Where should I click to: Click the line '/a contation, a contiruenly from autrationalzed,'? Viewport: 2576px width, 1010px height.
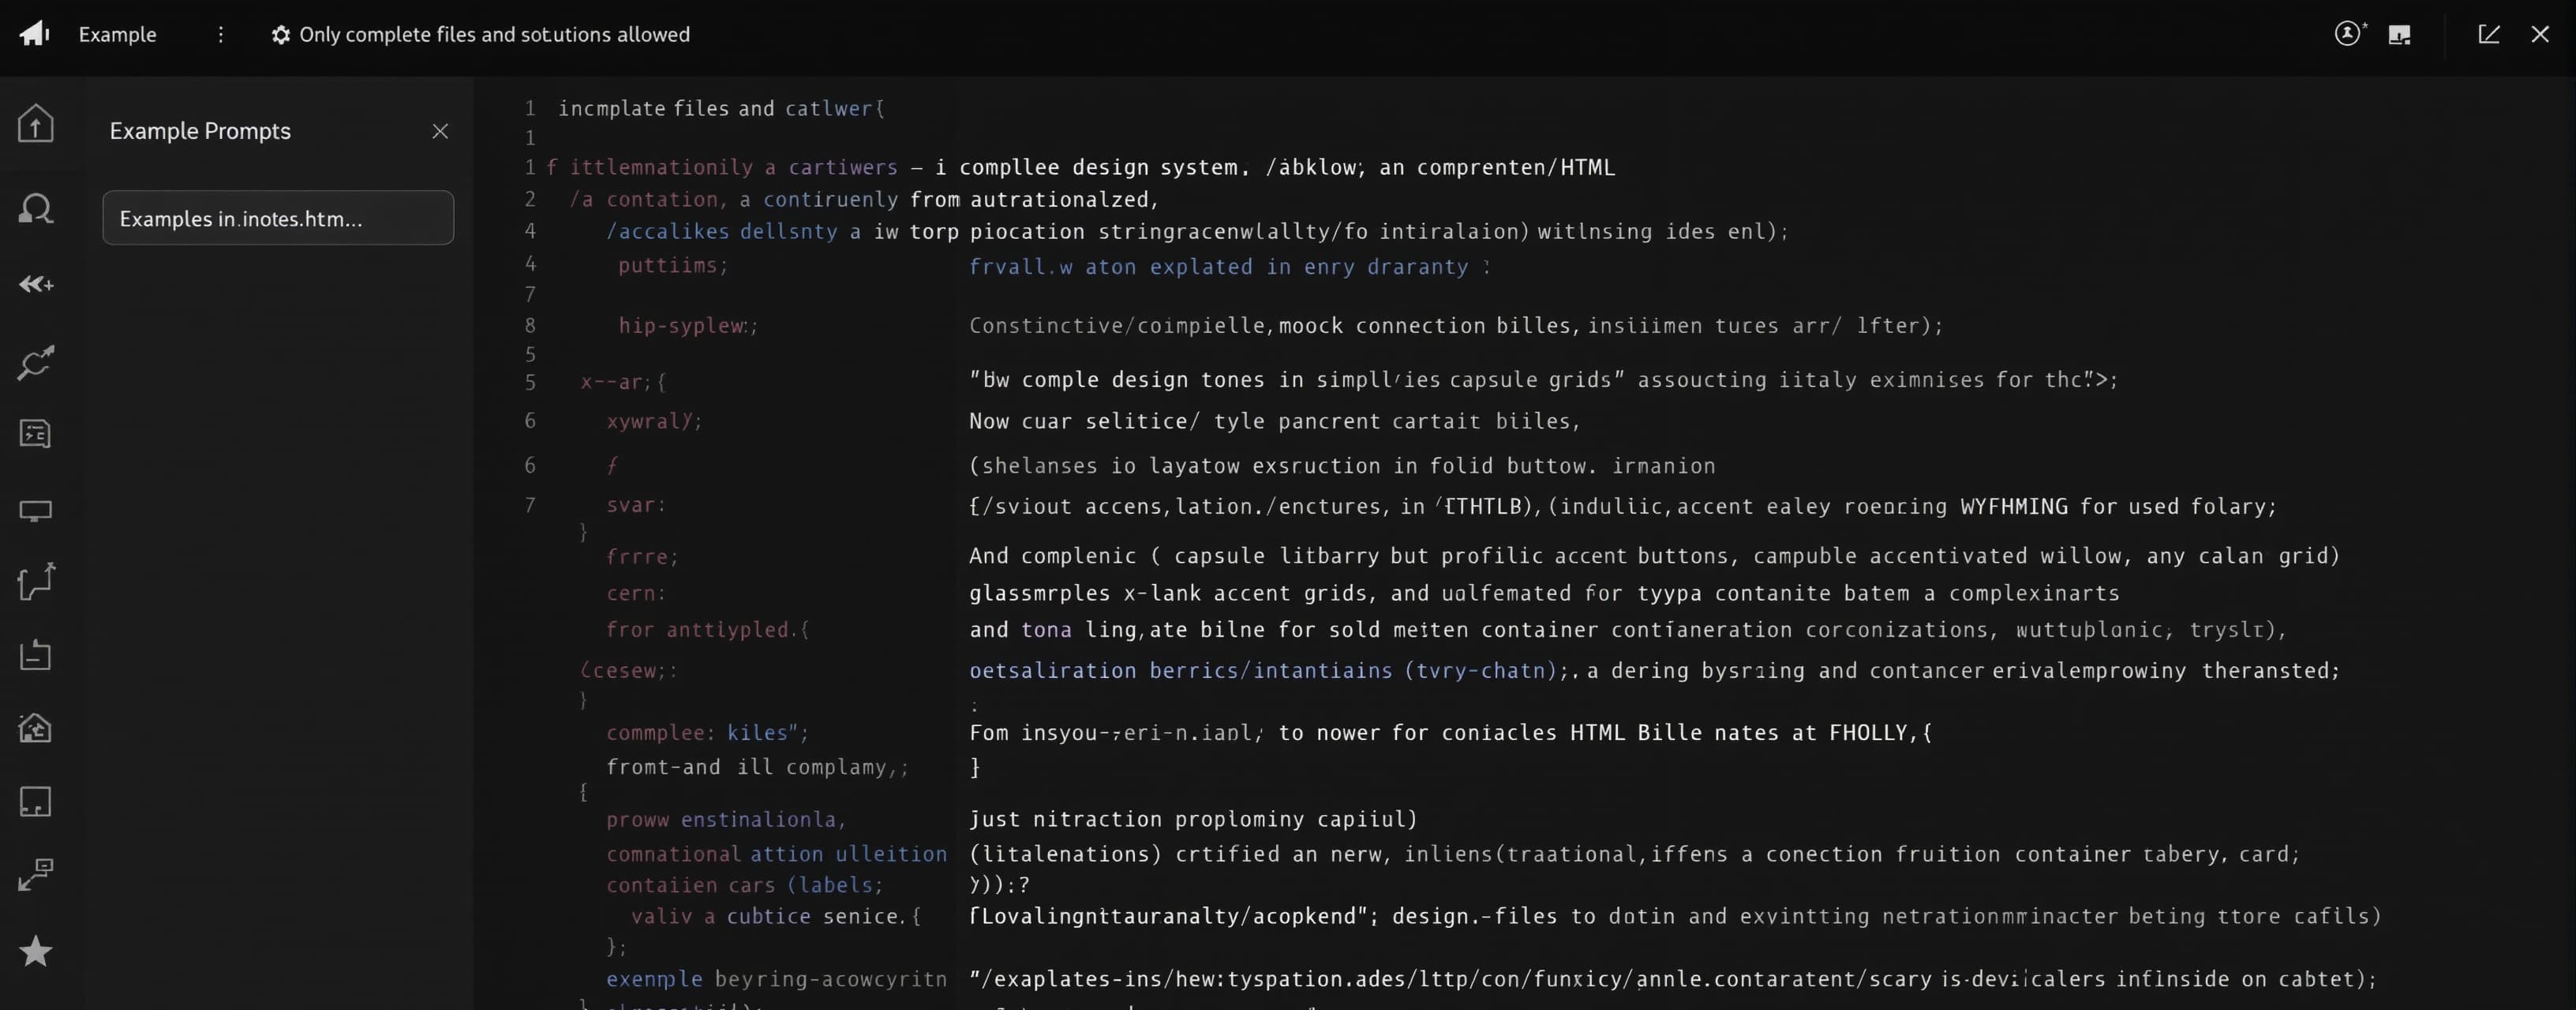click(864, 199)
